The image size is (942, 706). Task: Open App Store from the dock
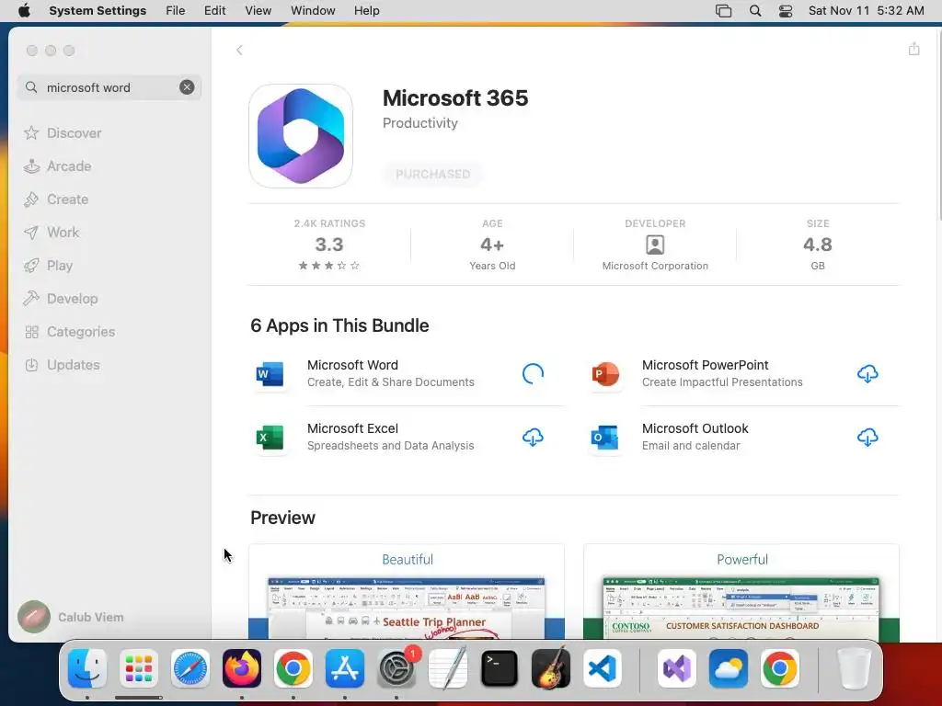[345, 668]
